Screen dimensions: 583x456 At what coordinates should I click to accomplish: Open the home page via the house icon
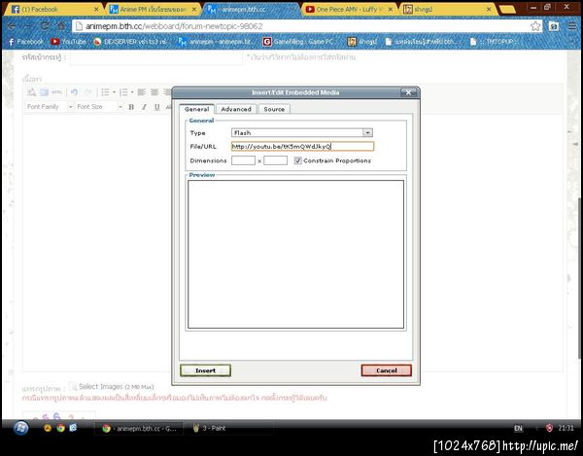[x=61, y=26]
